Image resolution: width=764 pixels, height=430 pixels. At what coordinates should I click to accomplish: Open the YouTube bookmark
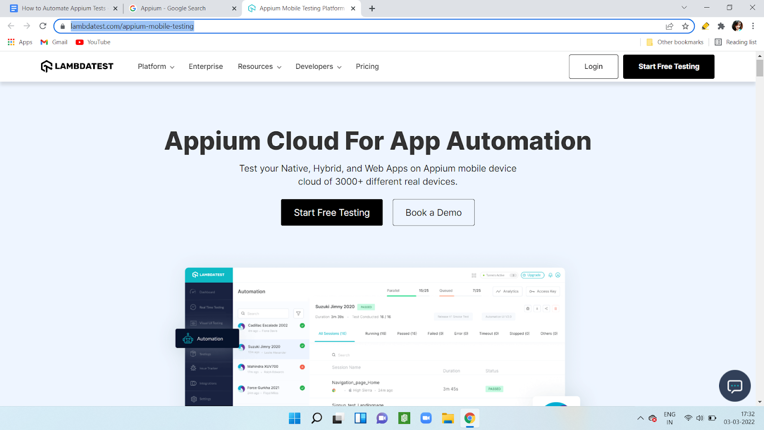[93, 42]
